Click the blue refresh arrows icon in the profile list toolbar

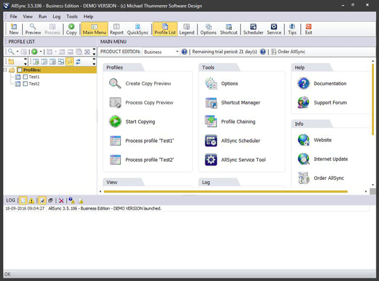(78, 62)
